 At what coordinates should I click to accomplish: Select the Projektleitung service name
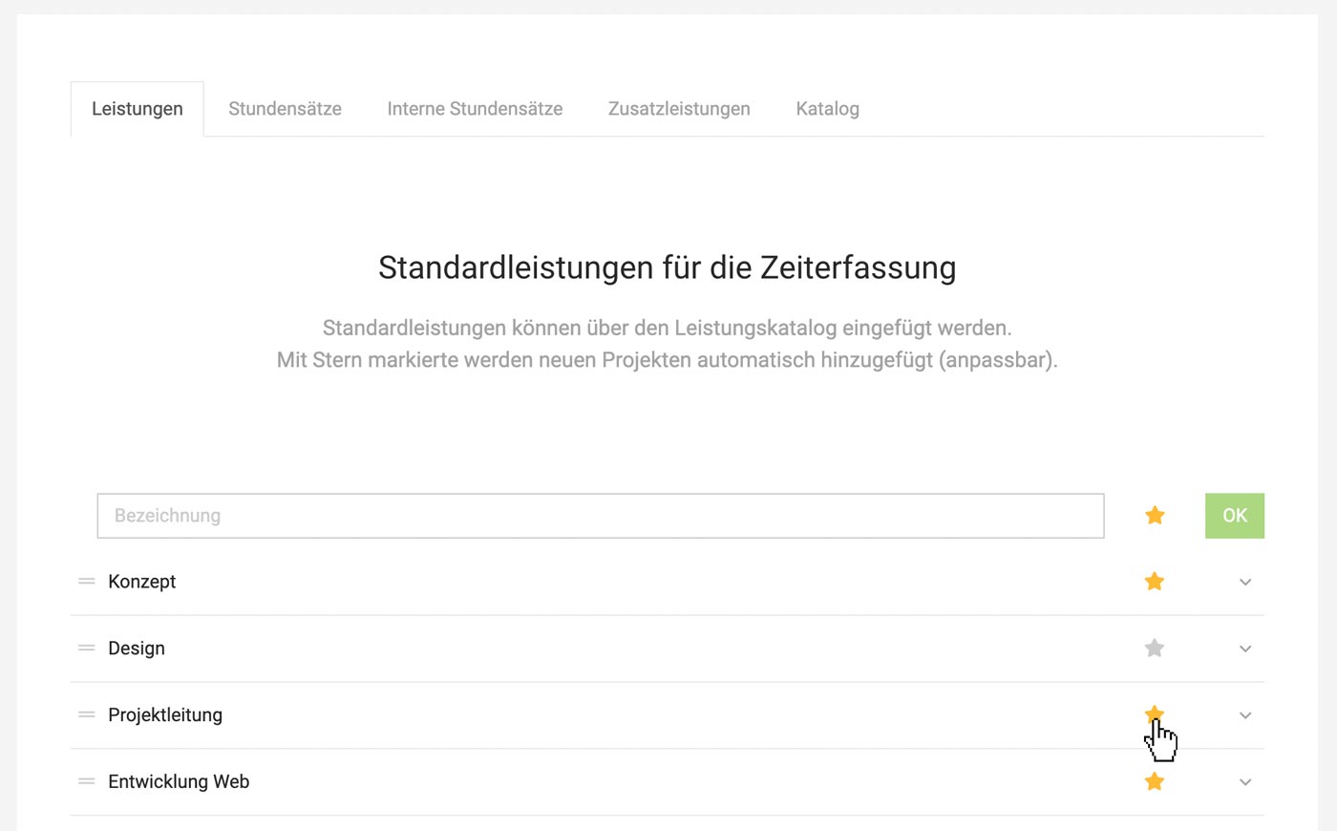pos(165,715)
